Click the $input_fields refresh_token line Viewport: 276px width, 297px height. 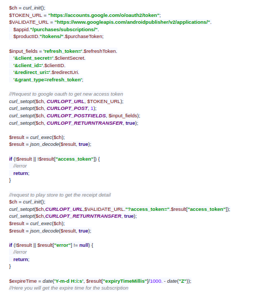(63, 51)
